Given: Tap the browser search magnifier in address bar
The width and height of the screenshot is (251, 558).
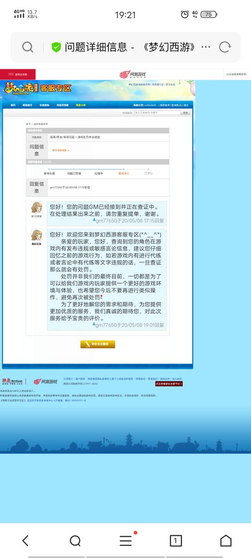Looking at the screenshot, I should click(x=27, y=47).
